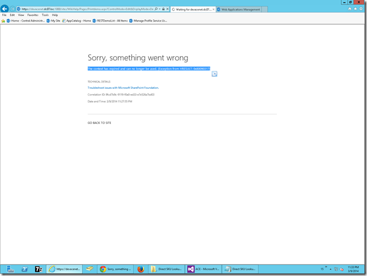Restore the Internet Explorer window size

pos(351,2)
